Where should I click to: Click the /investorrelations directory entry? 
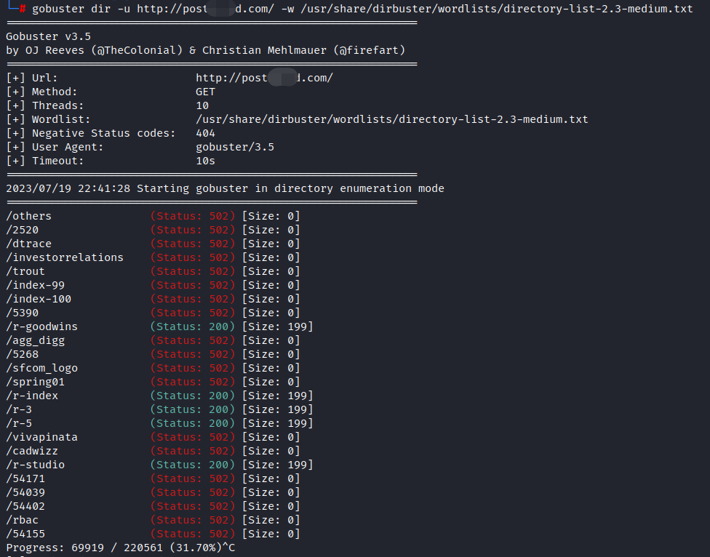click(65, 257)
